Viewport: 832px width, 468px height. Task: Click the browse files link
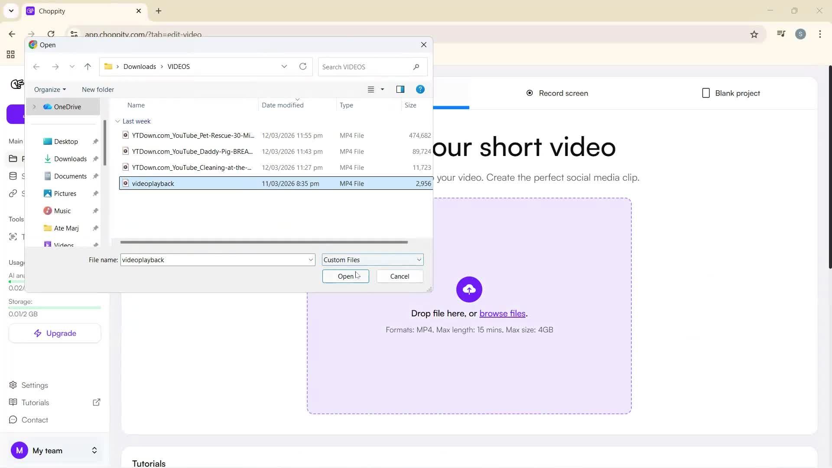point(502,313)
